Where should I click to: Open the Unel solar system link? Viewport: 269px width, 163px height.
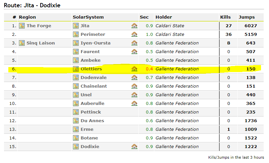tap(86, 95)
